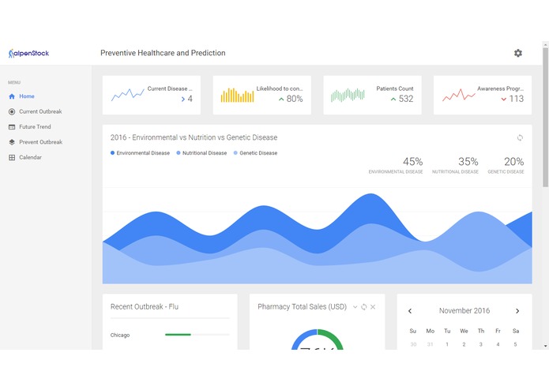The width and height of the screenshot is (549, 390).
Task: Refresh the 2016 disease chart
Action: pyautogui.click(x=520, y=137)
